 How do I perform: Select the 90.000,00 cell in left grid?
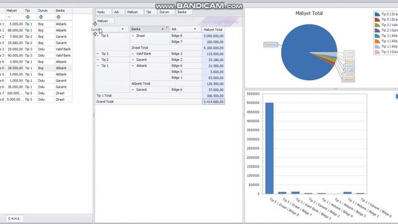[x=15, y=55]
